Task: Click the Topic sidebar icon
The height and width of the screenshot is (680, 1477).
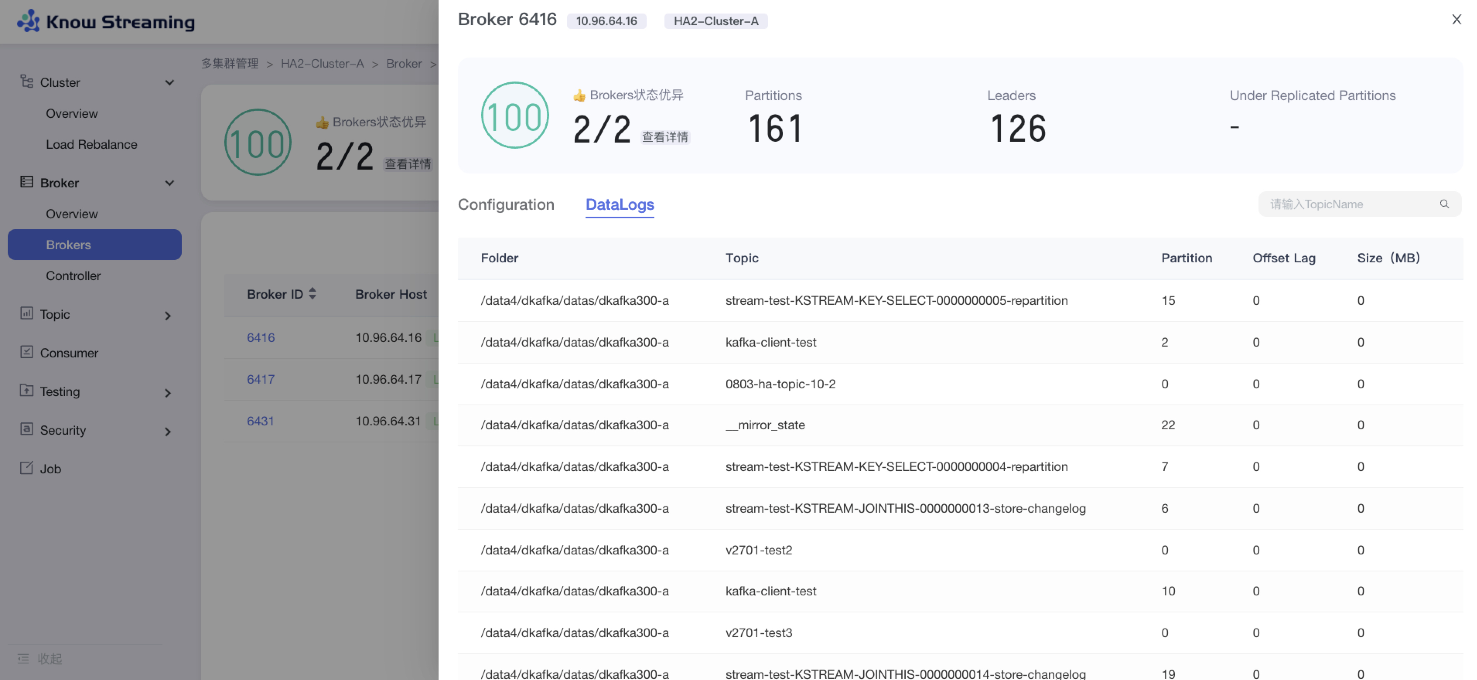Action: [26, 313]
